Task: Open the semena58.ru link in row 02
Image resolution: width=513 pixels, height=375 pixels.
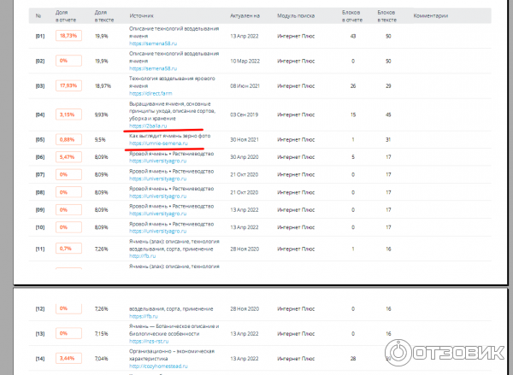Action: (153, 68)
